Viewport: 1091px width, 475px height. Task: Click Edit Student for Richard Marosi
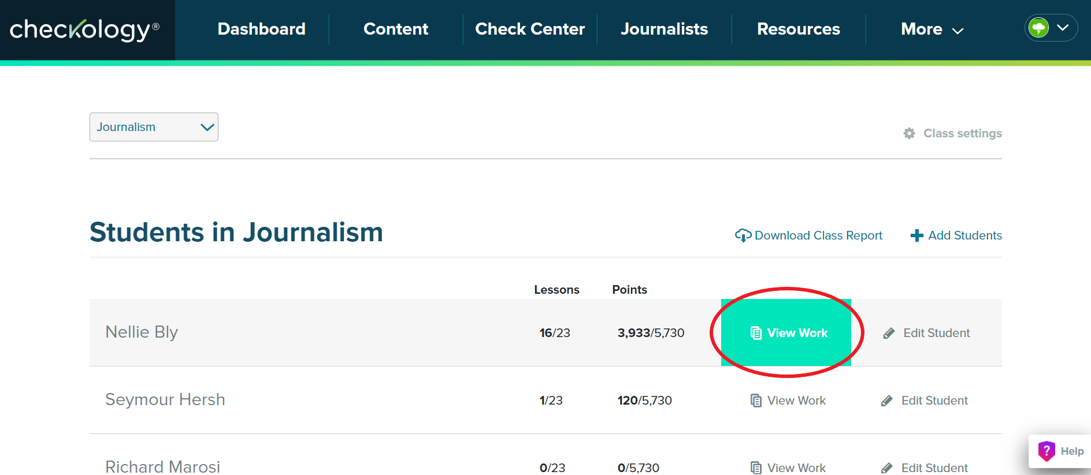(933, 467)
